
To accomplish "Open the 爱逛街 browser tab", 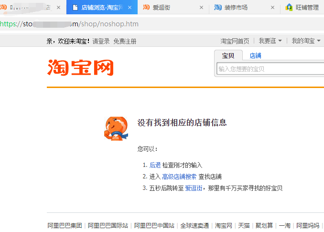I will [x=173, y=8].
